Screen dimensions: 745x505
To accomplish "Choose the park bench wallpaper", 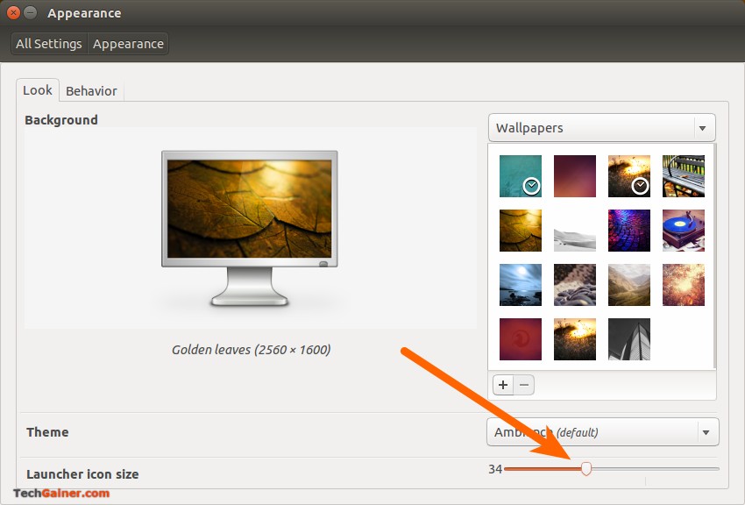I will 684,175.
